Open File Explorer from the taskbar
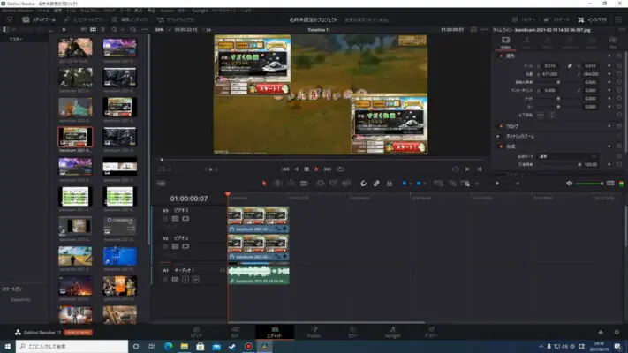Image resolution: width=628 pixels, height=353 pixels. 185,346
